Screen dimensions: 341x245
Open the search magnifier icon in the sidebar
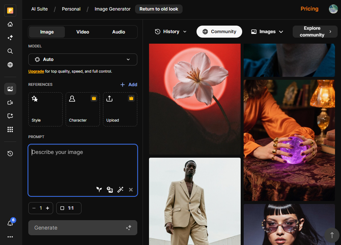tap(10, 51)
